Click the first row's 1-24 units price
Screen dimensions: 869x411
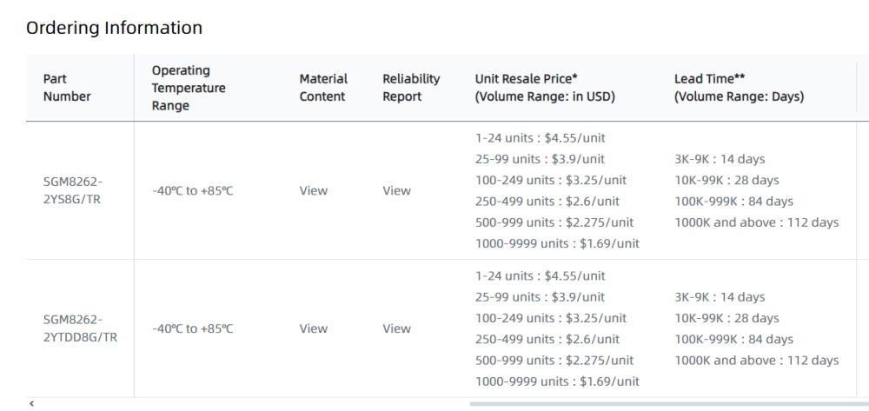540,138
